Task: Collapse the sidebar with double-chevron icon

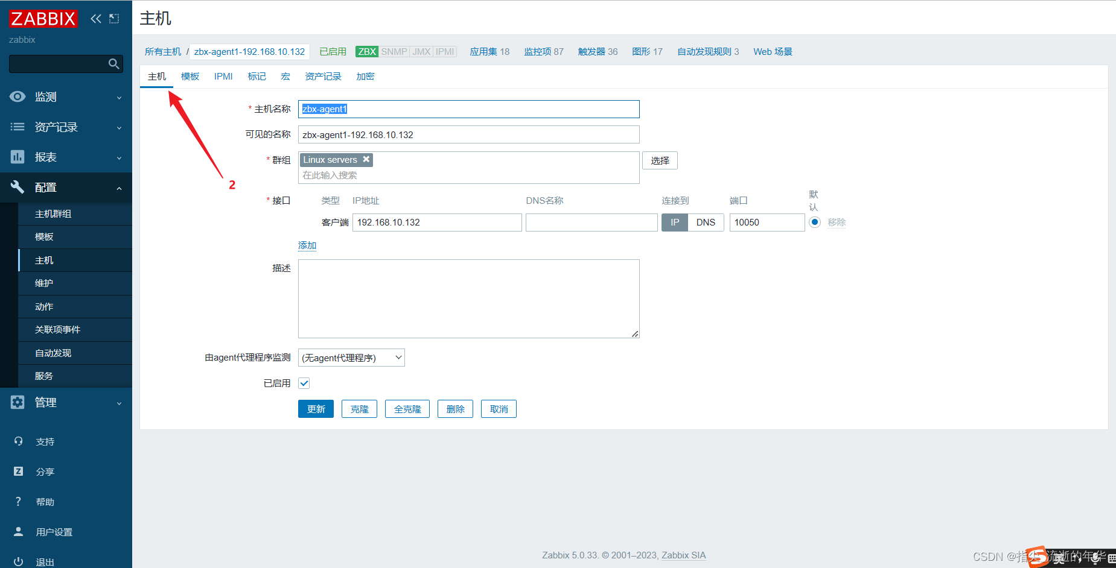Action: (x=96, y=19)
